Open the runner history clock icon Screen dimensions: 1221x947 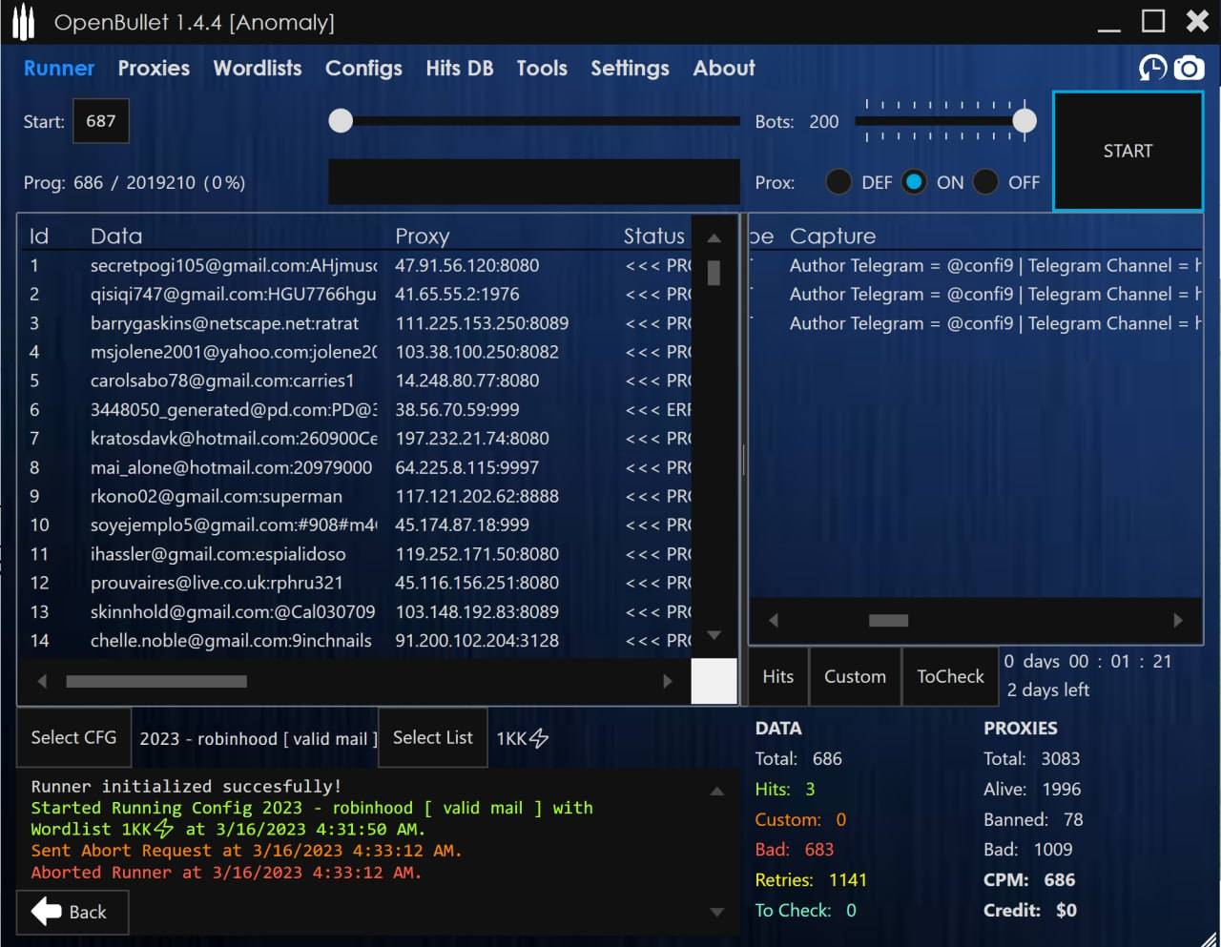(1152, 68)
